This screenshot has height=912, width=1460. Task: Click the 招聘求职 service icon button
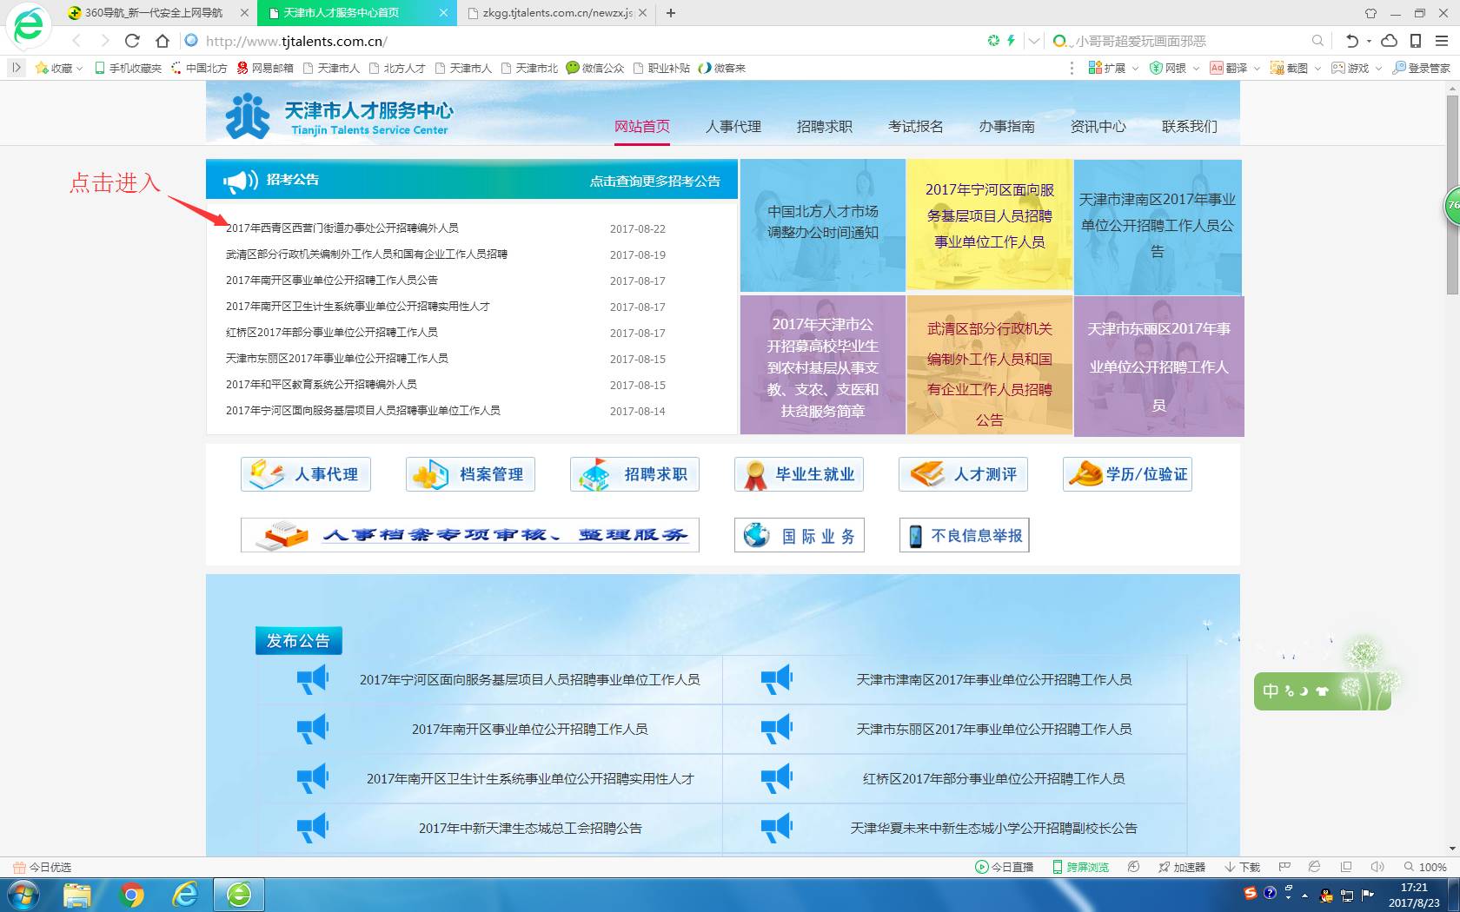[x=634, y=474]
